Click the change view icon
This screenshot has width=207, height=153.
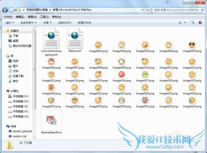180,23
